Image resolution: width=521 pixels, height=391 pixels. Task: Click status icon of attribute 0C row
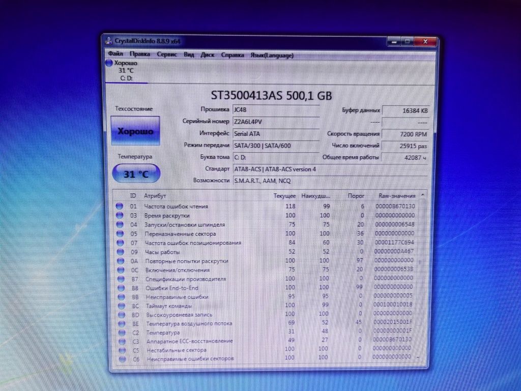point(121,270)
